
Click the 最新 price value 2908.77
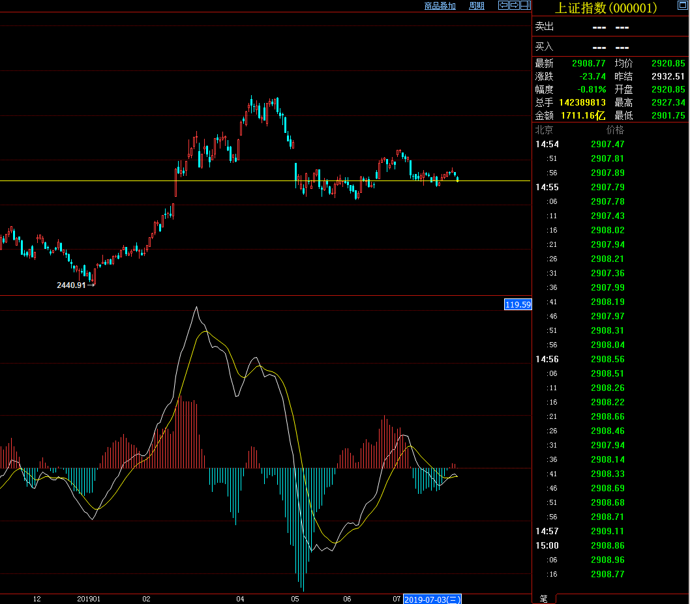point(588,64)
